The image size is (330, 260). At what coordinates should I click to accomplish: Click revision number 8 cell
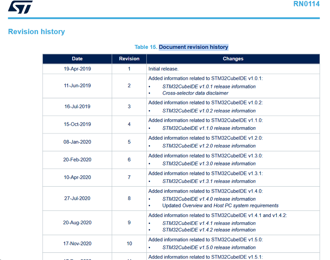tap(129, 198)
